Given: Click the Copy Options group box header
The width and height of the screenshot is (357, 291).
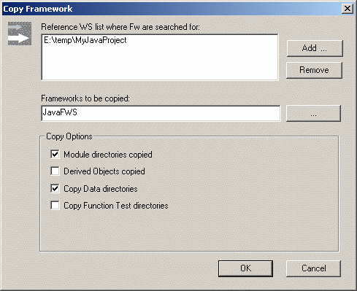Looking at the screenshot, I should pyautogui.click(x=69, y=136).
